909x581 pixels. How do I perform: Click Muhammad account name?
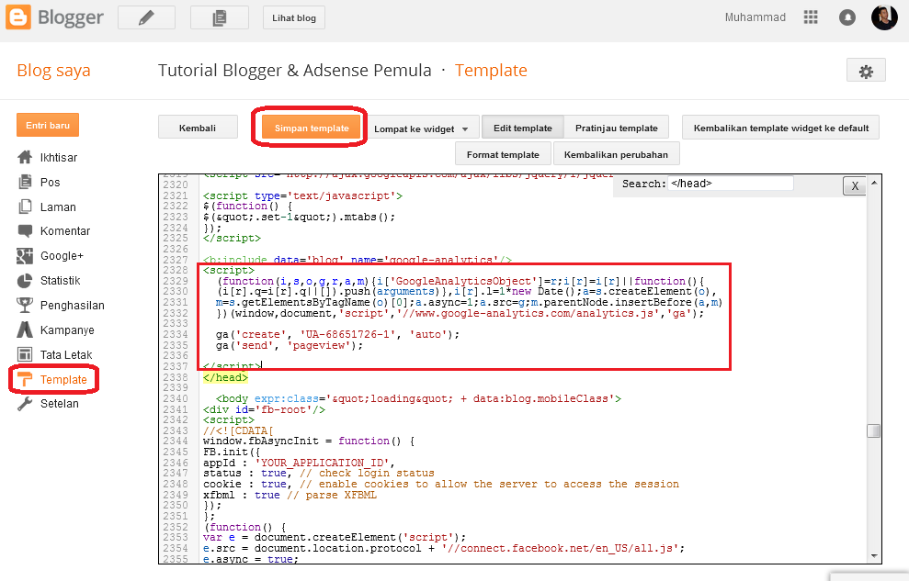coord(755,17)
